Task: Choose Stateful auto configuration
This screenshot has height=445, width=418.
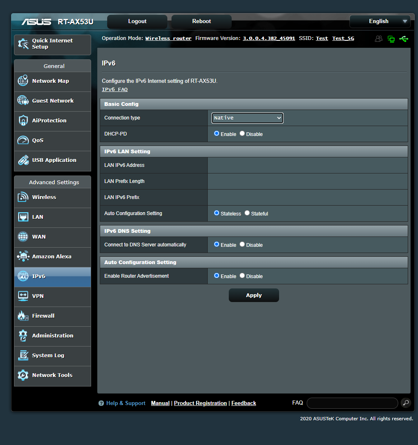Action: [x=247, y=213]
